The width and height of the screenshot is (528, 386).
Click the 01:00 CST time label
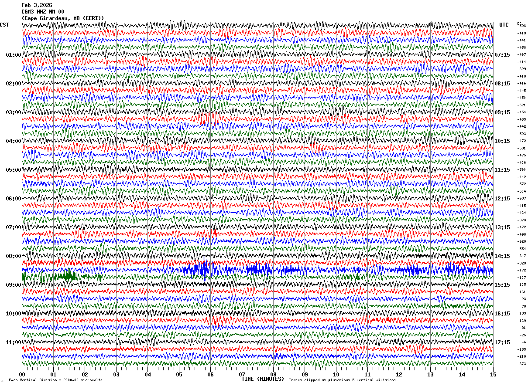tap(14, 55)
